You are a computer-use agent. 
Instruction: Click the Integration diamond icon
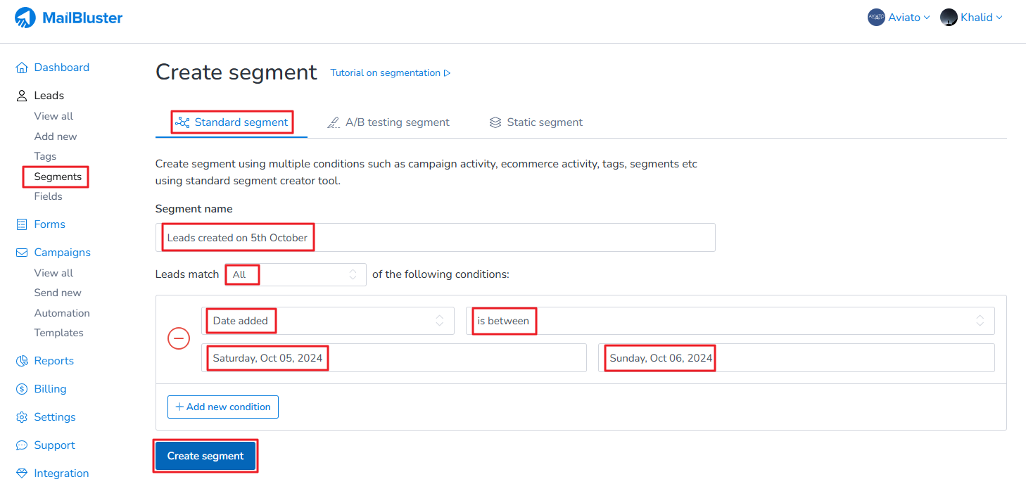click(22, 473)
